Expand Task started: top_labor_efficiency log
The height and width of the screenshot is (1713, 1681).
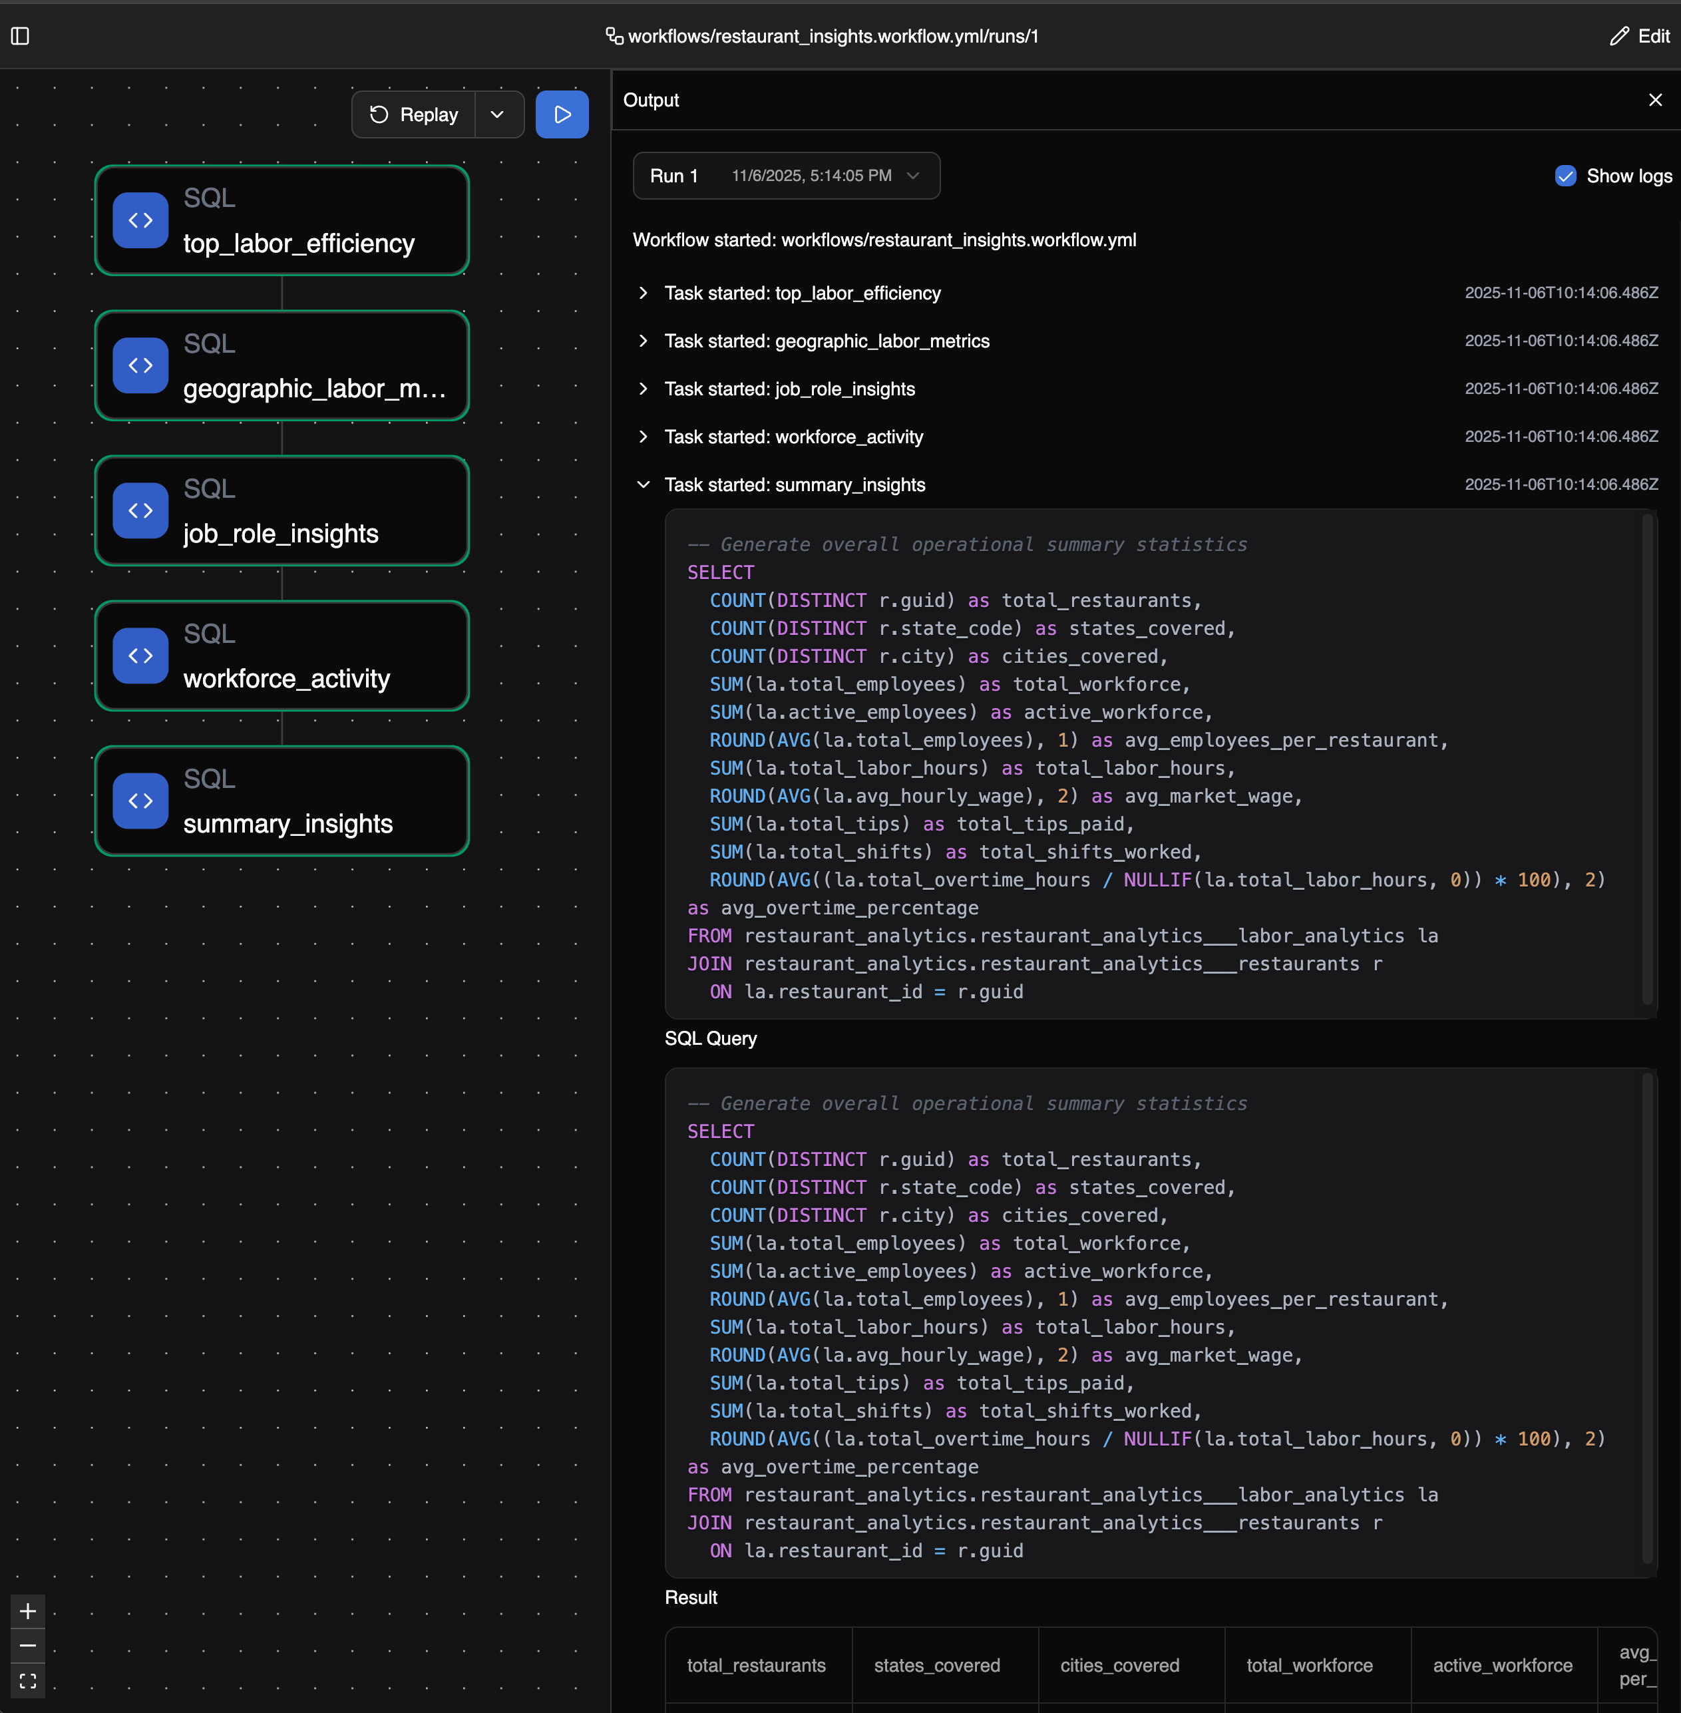[x=644, y=293]
